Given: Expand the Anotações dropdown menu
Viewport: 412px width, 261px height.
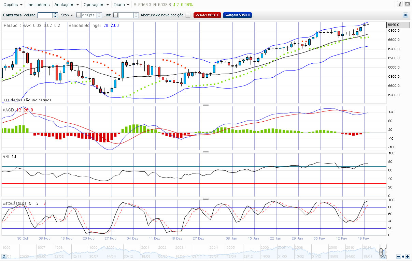Looking at the screenshot, I should pos(67,5).
